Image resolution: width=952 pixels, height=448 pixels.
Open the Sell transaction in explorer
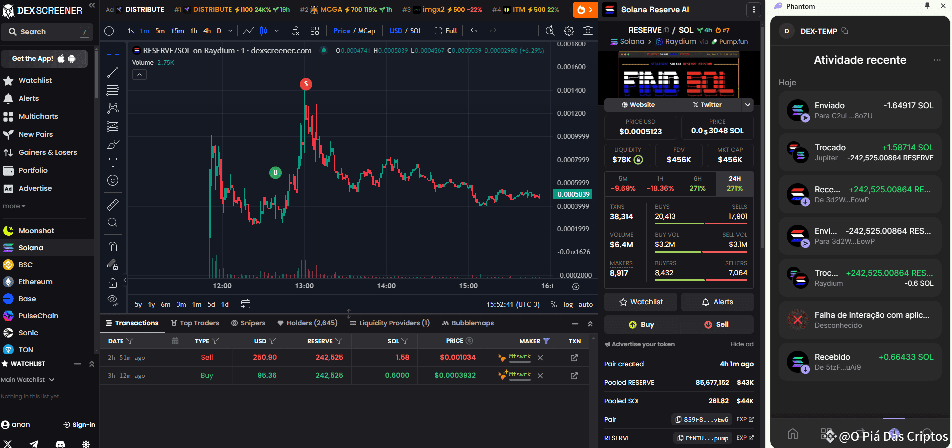click(574, 357)
